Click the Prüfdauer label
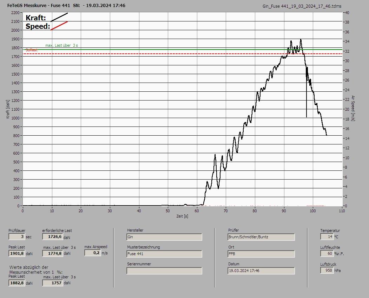The width and height of the screenshot is (369, 298). pos(17,231)
